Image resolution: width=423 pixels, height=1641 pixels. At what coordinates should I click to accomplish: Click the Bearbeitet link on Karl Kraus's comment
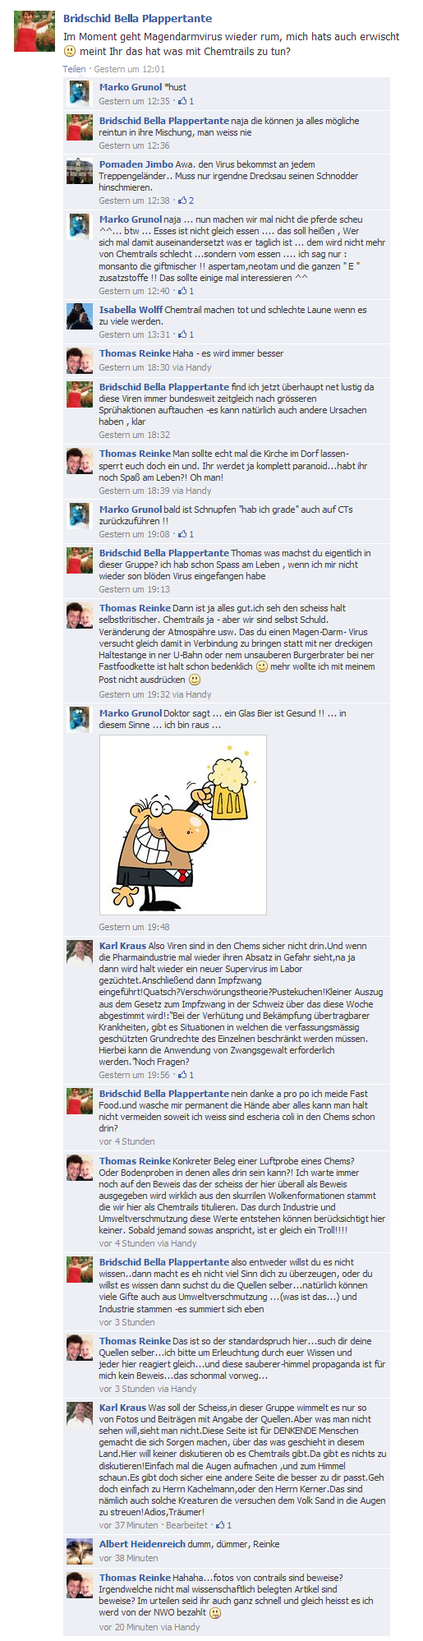click(x=187, y=1525)
